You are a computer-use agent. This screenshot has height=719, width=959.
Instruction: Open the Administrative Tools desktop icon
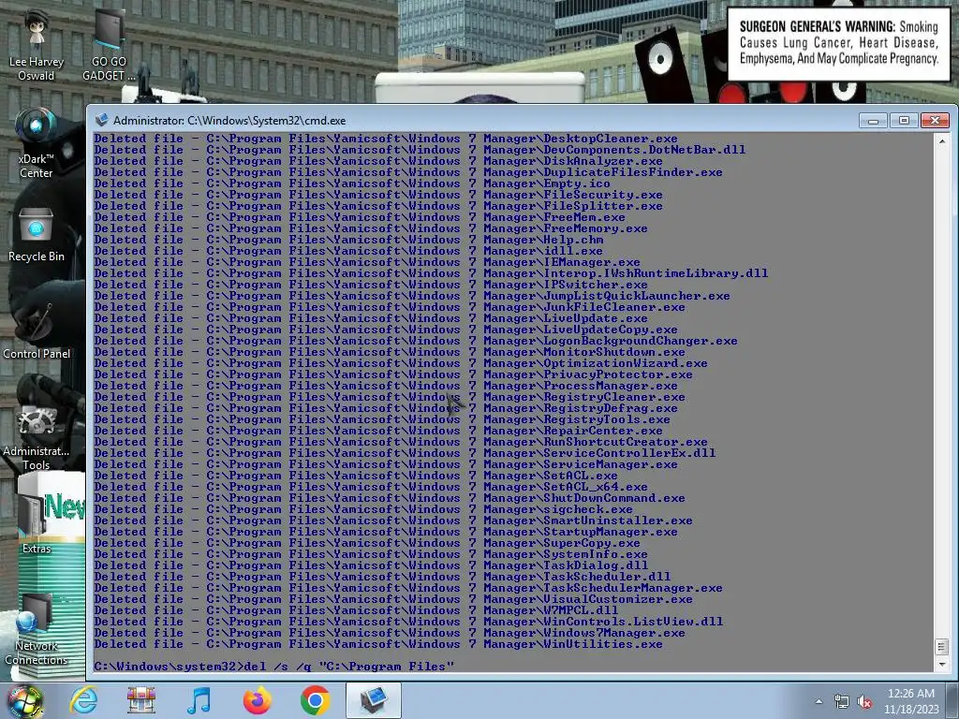point(37,437)
